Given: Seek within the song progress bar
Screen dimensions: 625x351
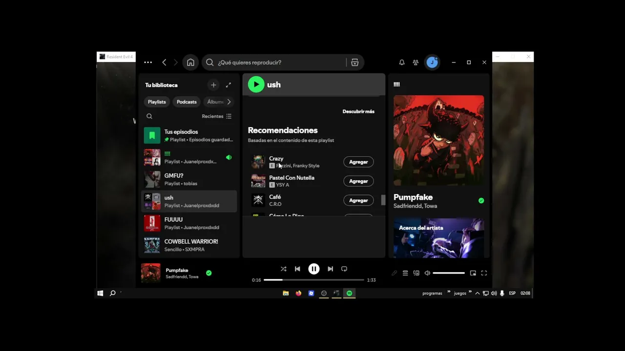Looking at the screenshot, I should (x=314, y=280).
